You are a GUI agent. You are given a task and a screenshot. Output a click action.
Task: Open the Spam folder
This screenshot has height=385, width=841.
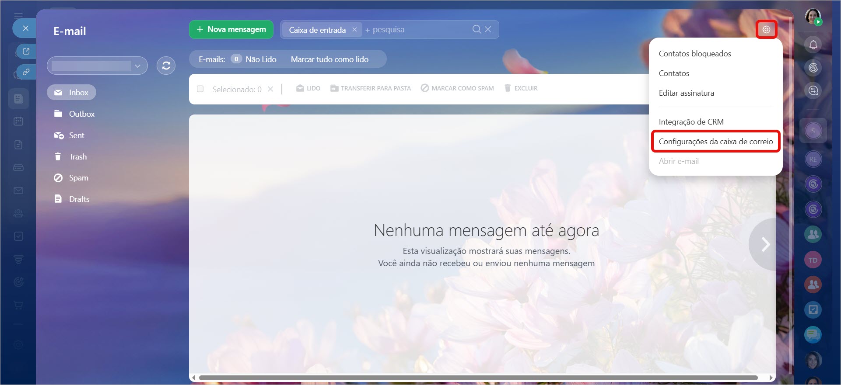click(x=78, y=178)
